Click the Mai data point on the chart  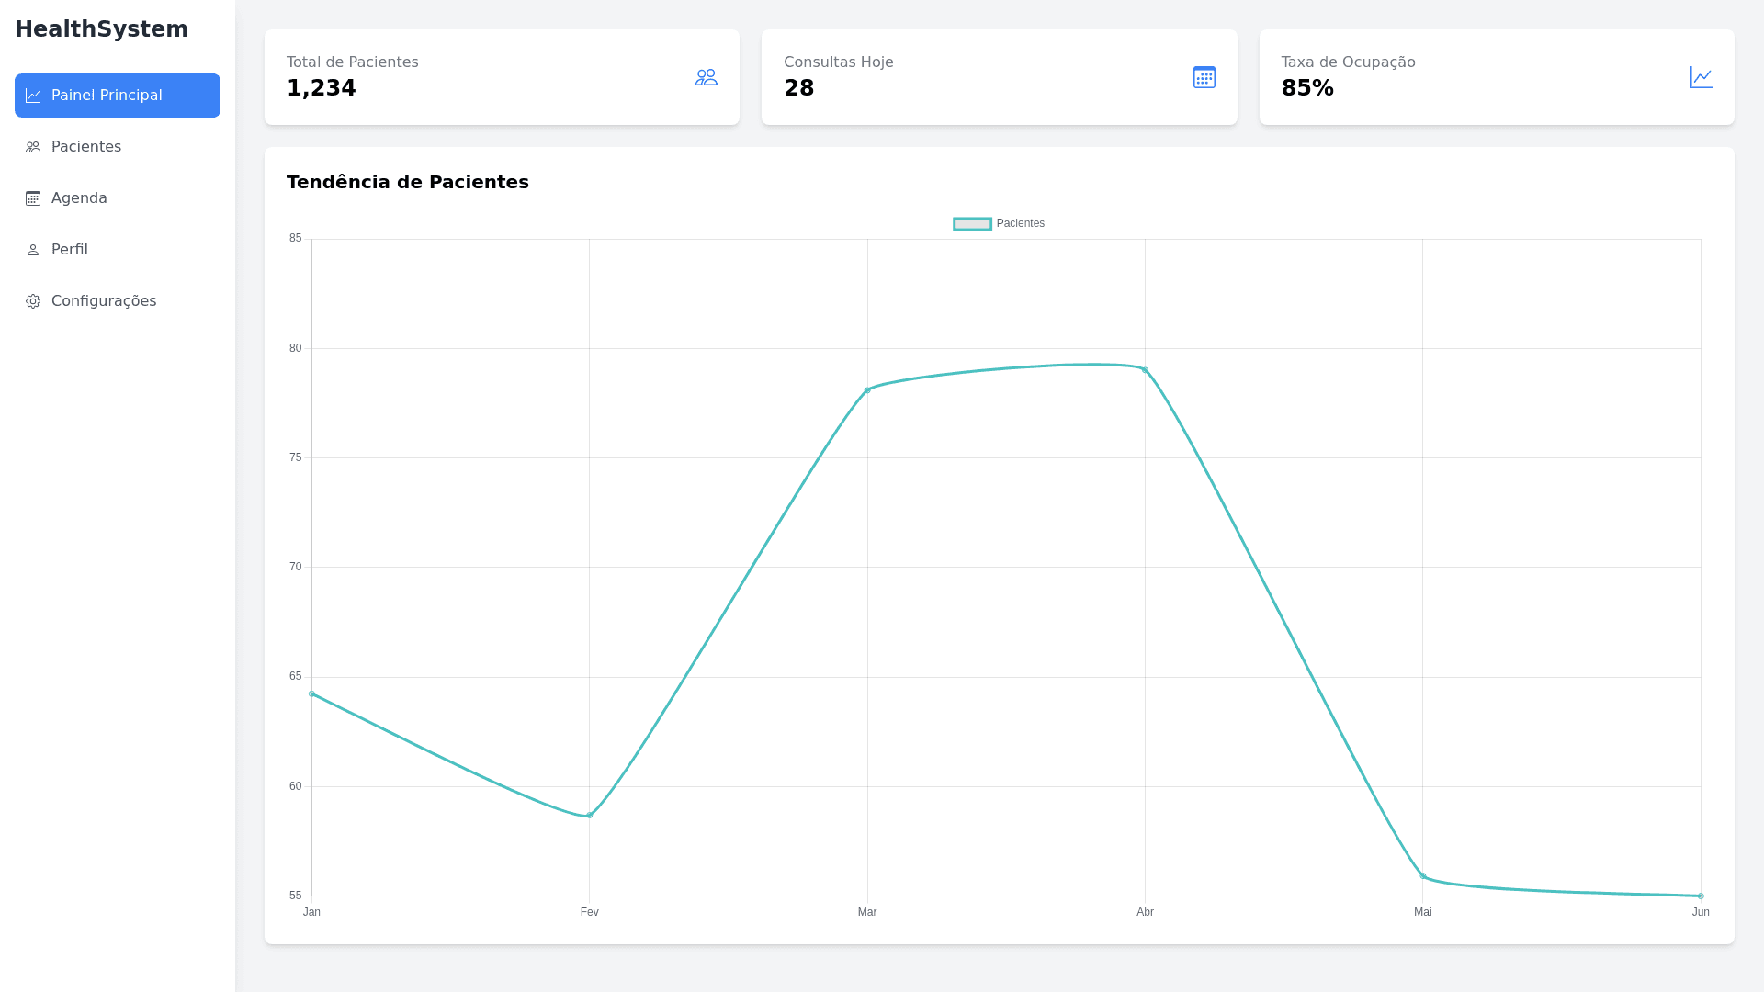(1423, 876)
